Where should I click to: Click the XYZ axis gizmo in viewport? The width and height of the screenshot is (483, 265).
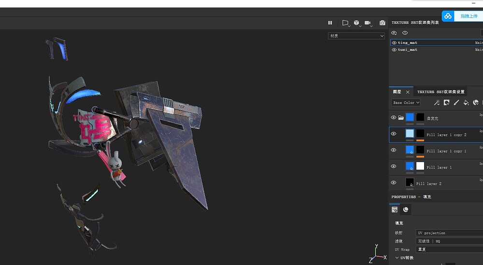377,254
